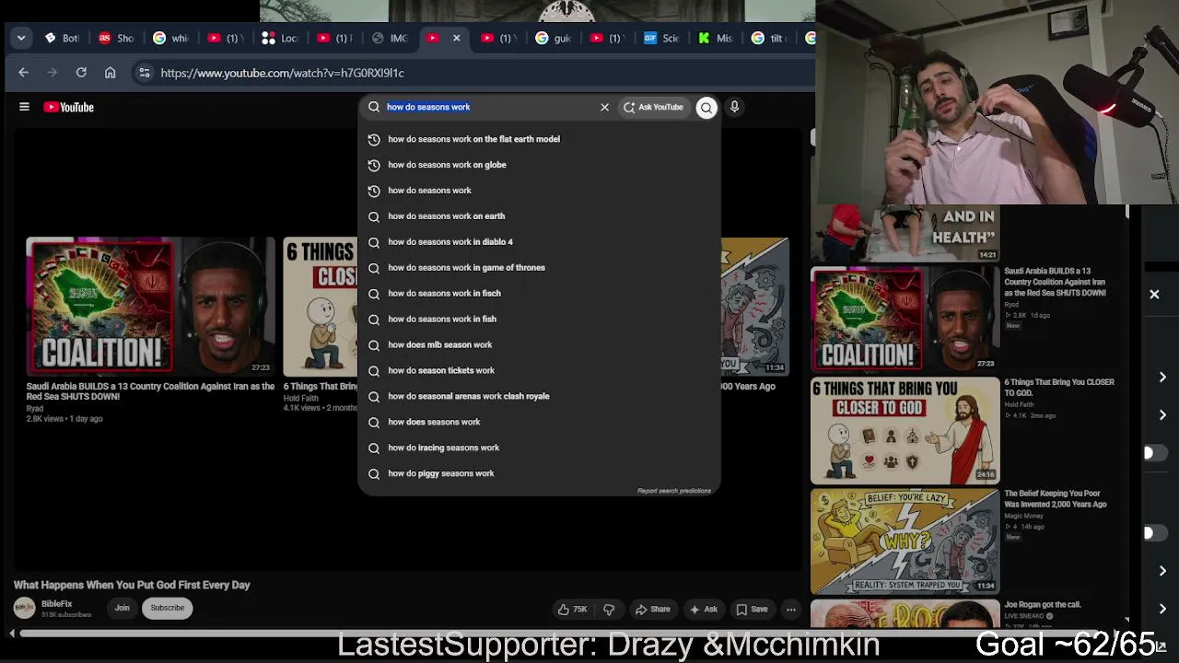The height and width of the screenshot is (663, 1179).
Task: Open sidebar title 'Joe Rogan got the call.'
Action: click(1043, 605)
